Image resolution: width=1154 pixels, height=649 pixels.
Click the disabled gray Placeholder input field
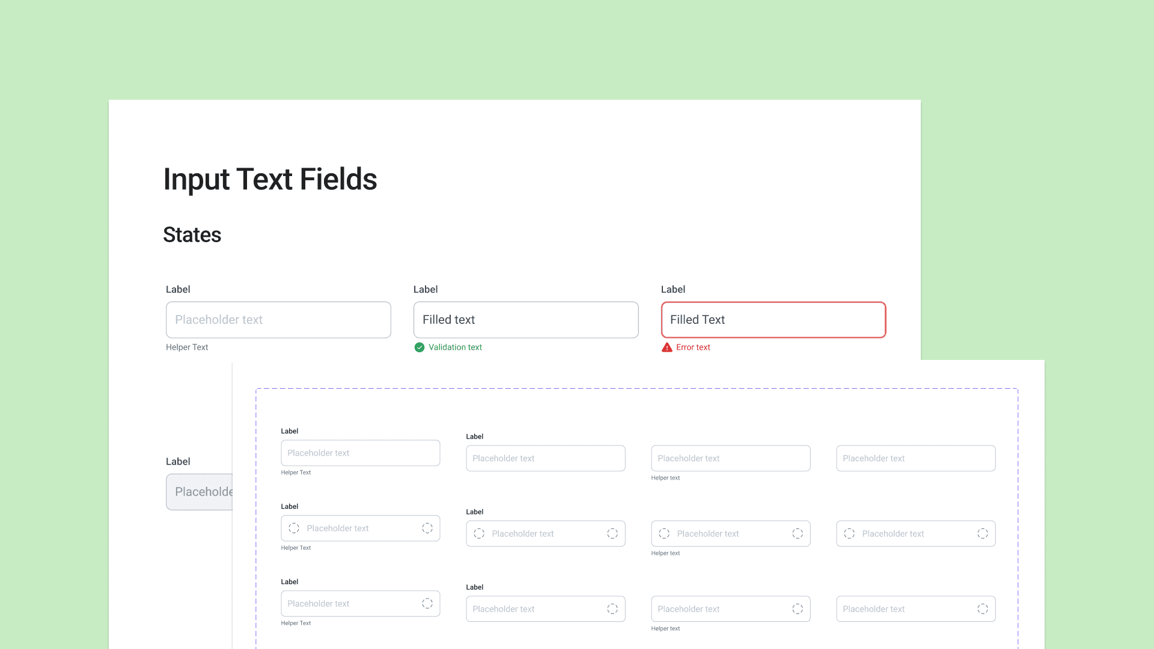[200, 492]
